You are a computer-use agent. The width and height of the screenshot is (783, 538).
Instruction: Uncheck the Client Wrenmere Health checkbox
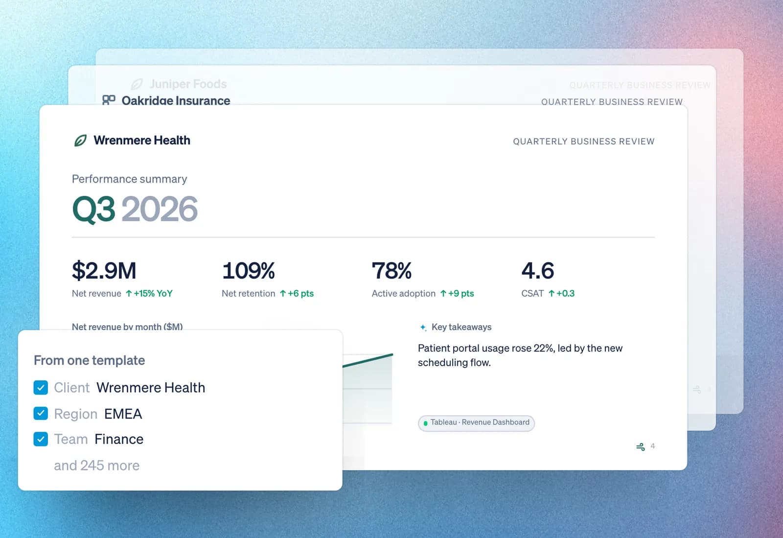41,388
